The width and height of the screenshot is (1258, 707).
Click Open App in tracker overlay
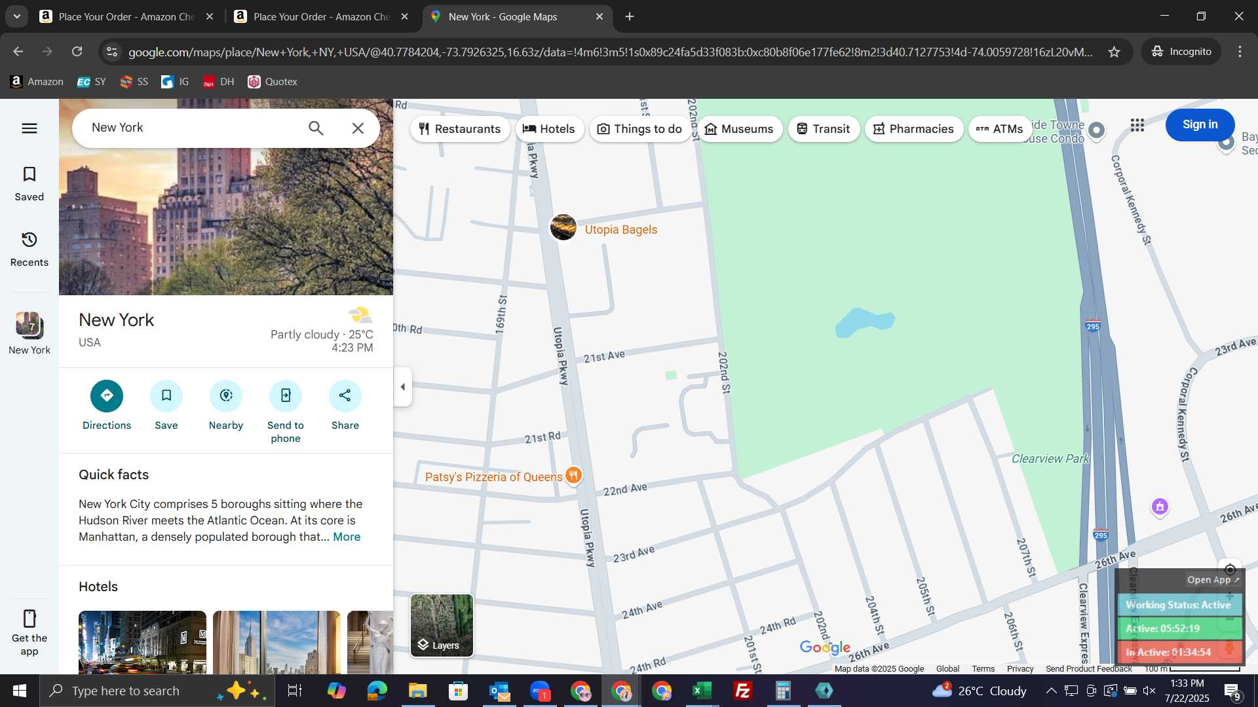point(1213,580)
